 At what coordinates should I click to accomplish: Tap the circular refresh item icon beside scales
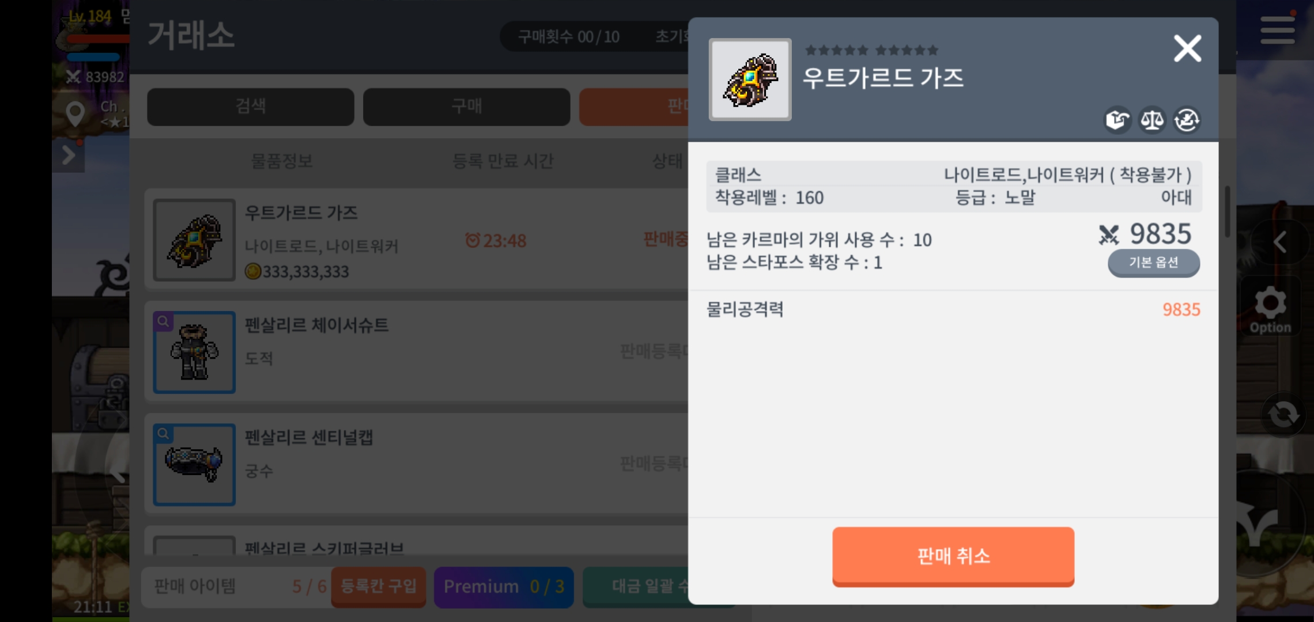pos(1187,120)
